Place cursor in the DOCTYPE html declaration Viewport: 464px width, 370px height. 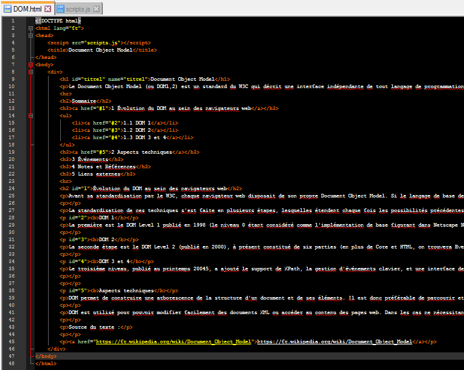point(58,21)
